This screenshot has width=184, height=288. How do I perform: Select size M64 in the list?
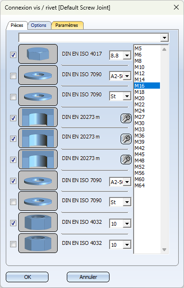point(147,185)
